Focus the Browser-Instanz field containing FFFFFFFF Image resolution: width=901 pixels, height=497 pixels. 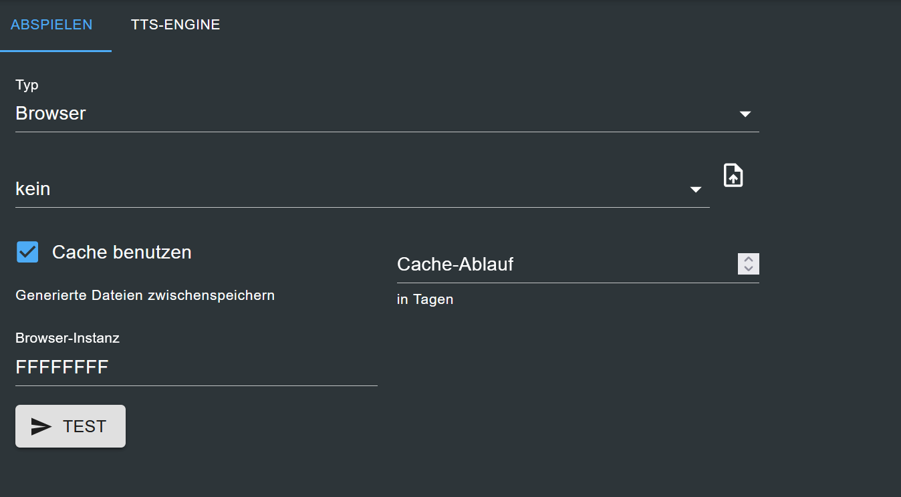(194, 367)
